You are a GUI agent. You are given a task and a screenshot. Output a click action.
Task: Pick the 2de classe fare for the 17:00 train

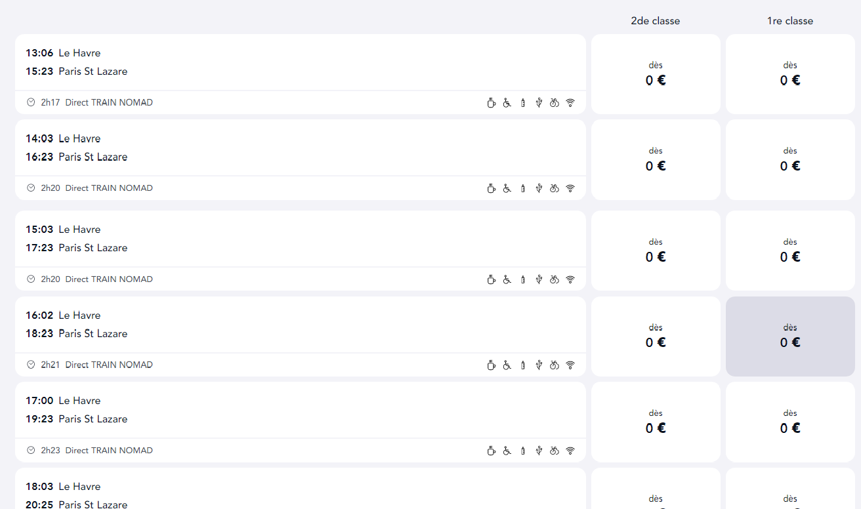click(x=656, y=422)
